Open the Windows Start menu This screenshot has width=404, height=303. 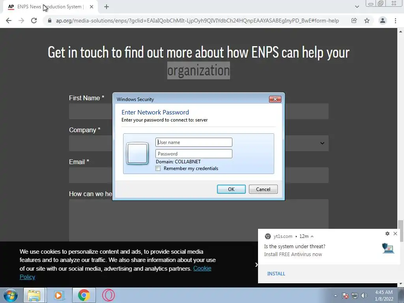click(x=10, y=295)
